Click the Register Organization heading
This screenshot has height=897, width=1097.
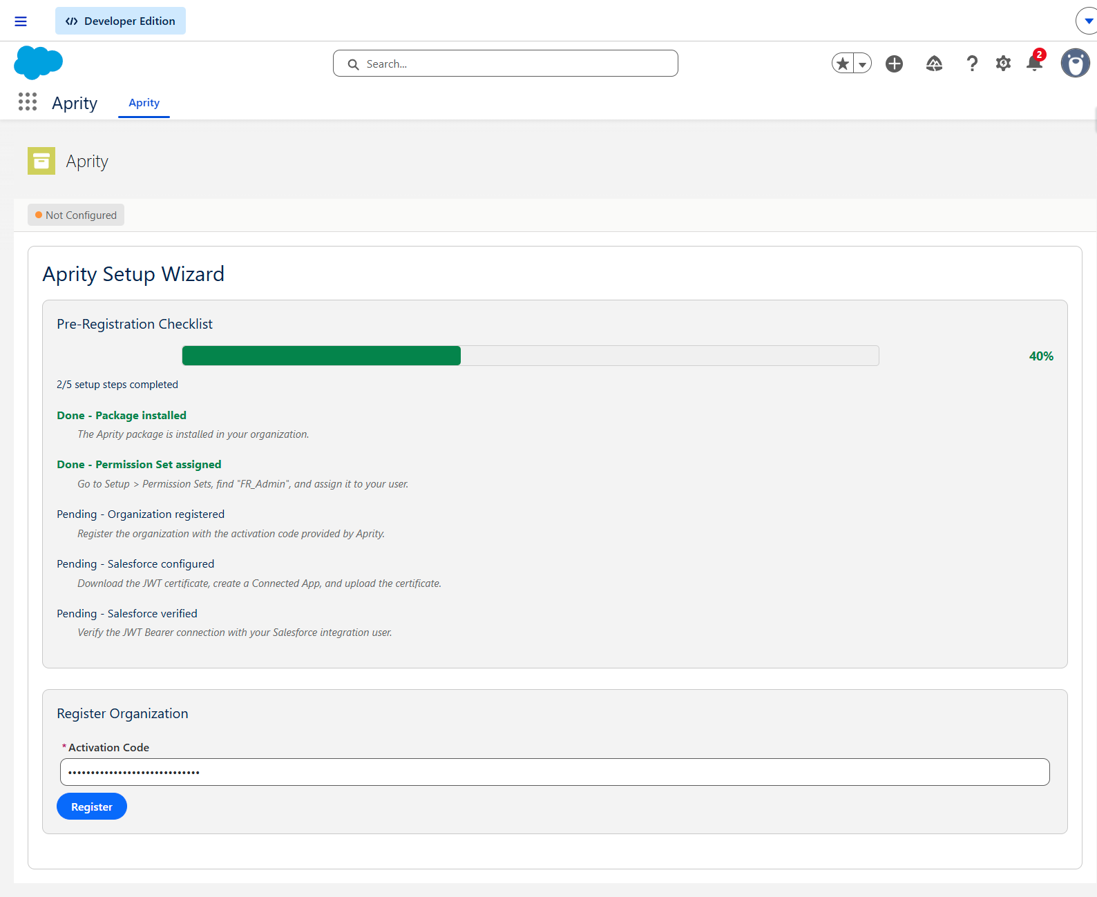[x=122, y=713]
